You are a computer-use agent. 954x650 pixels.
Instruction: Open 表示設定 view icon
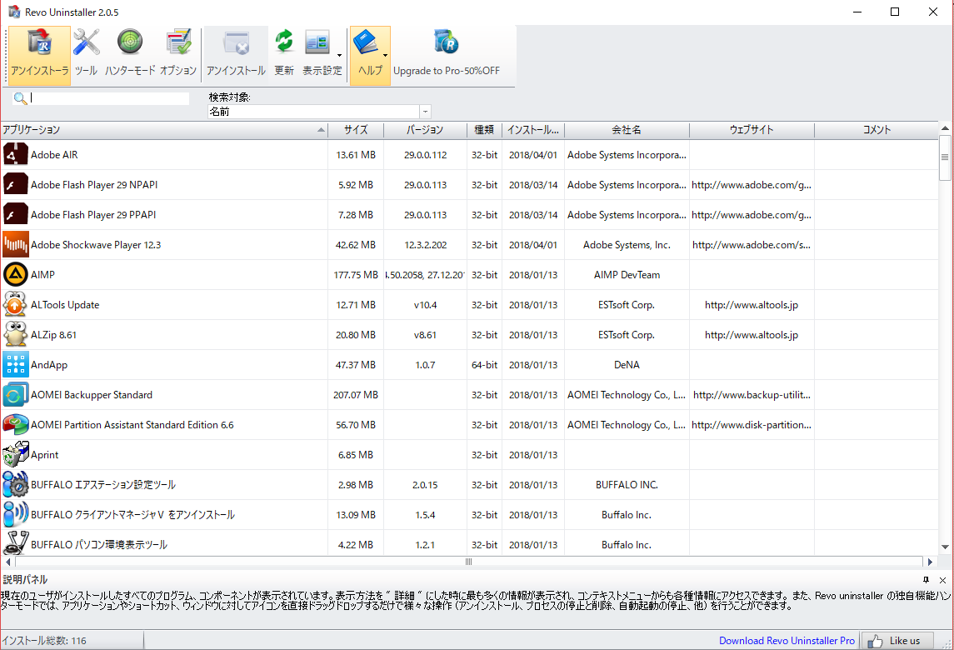coord(317,42)
